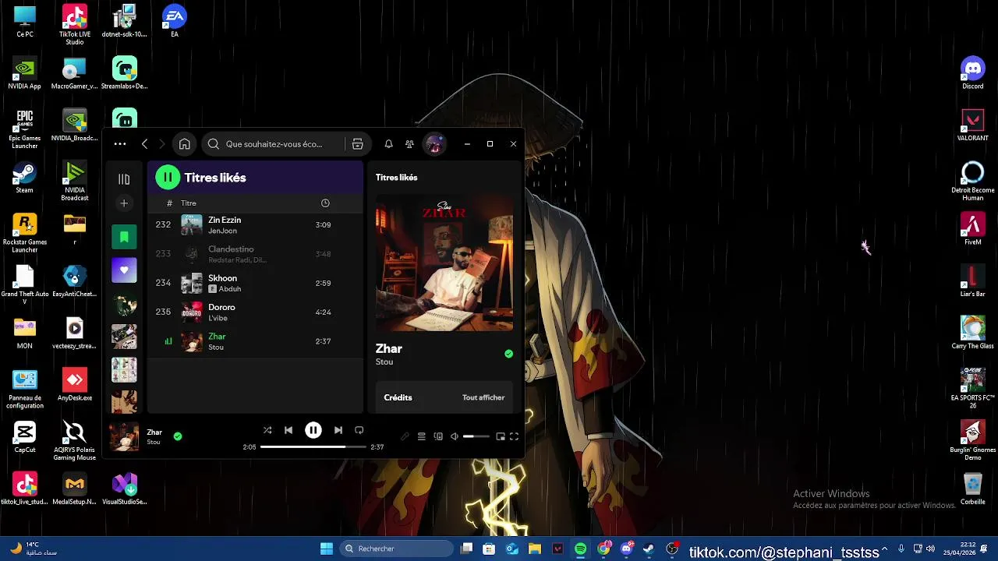The height and width of the screenshot is (561, 998).
Task: Click the now-playing thumbnail in player bar
Action: [x=124, y=437]
